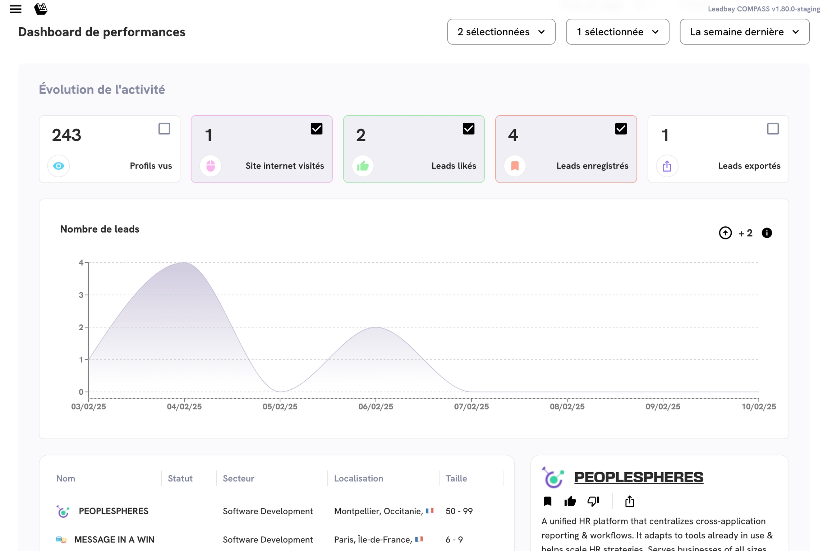Select the MESSAGE IN A WIN row
Image resolution: width=828 pixels, height=551 pixels.
click(114, 539)
